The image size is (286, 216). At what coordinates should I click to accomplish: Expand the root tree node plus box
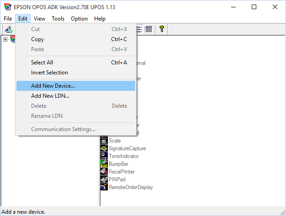(x=5, y=40)
